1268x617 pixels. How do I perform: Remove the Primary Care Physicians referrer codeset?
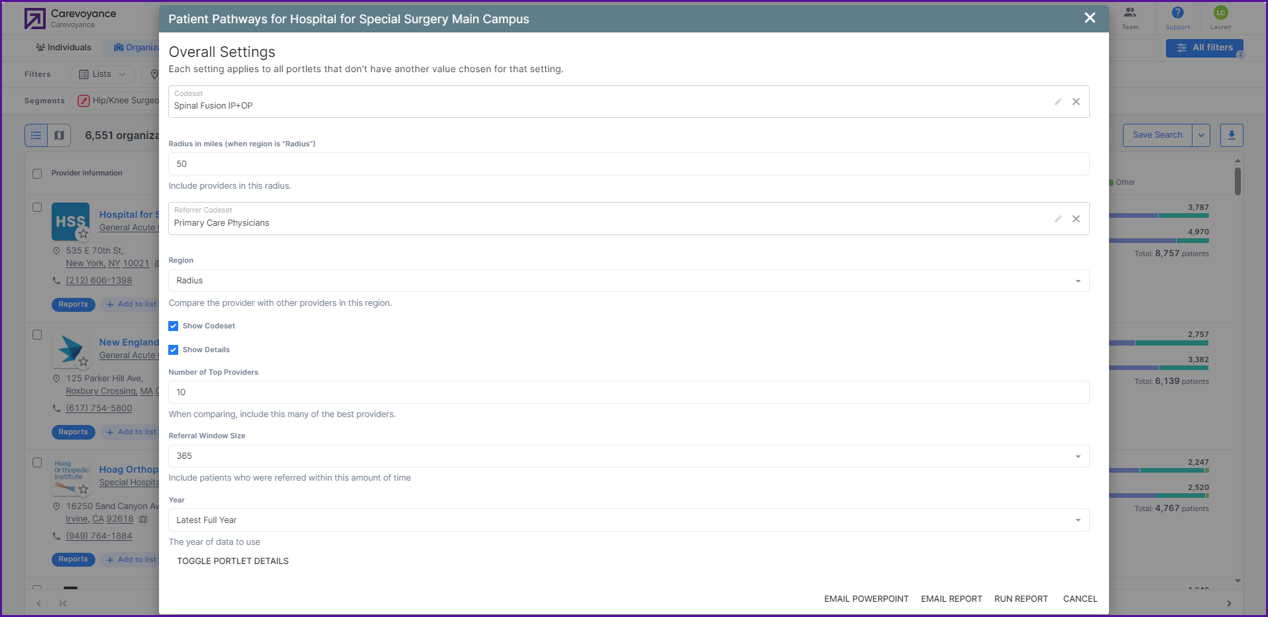coord(1076,219)
